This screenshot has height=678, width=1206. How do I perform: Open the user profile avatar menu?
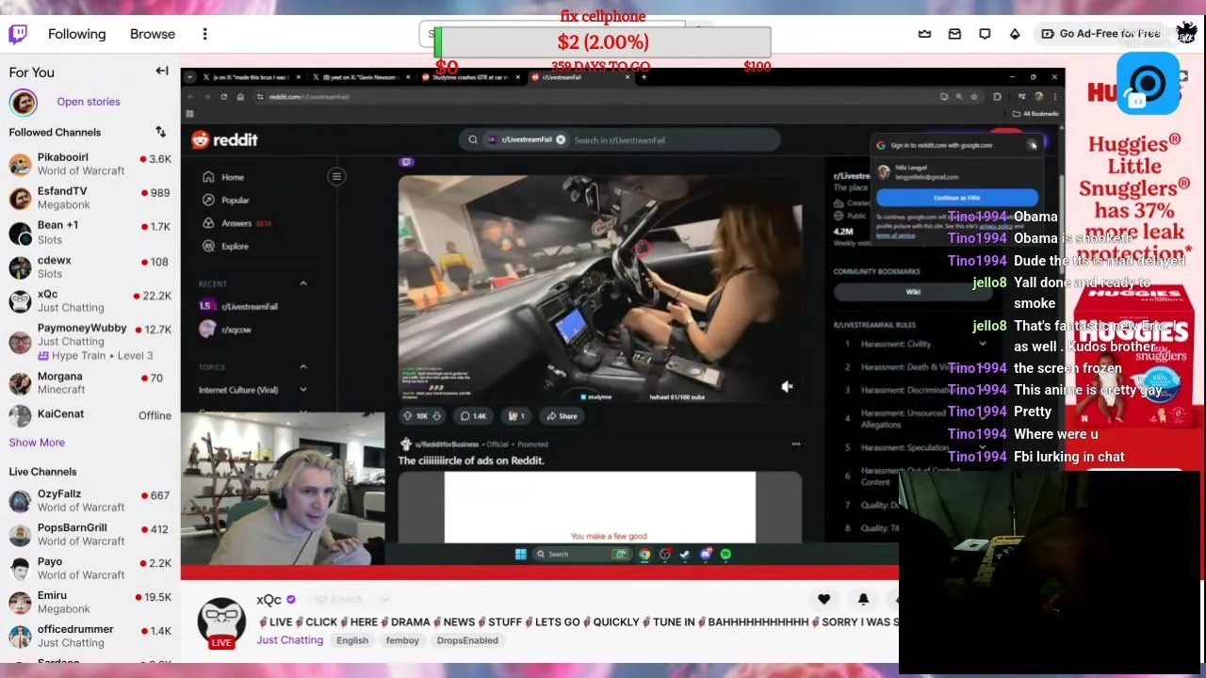tap(1186, 33)
